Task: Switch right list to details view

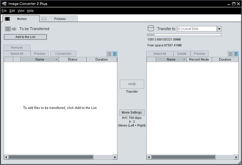Action: (236, 54)
